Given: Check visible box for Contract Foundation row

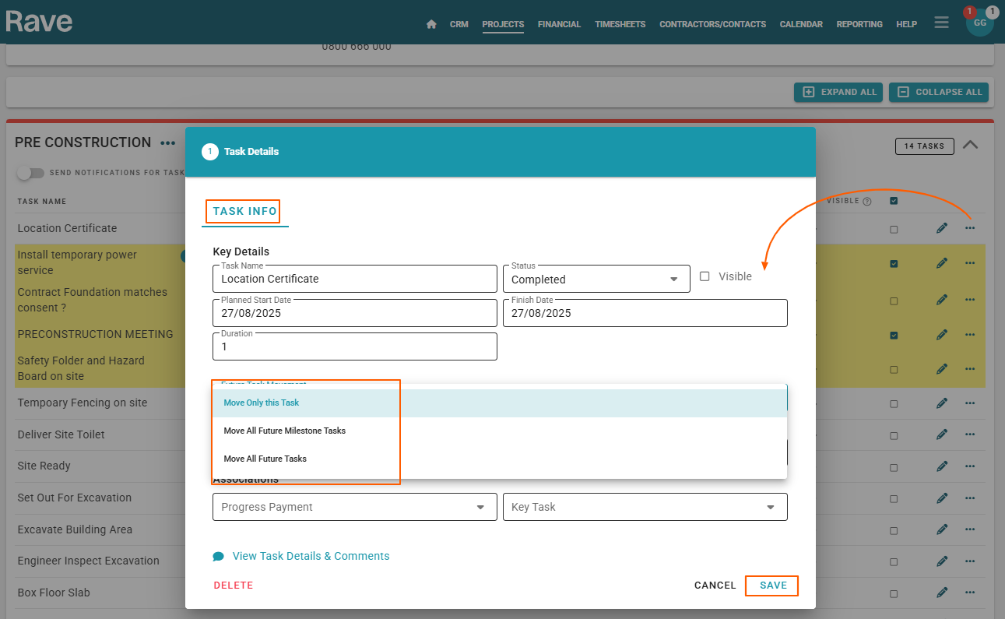Looking at the screenshot, I should 894,301.
